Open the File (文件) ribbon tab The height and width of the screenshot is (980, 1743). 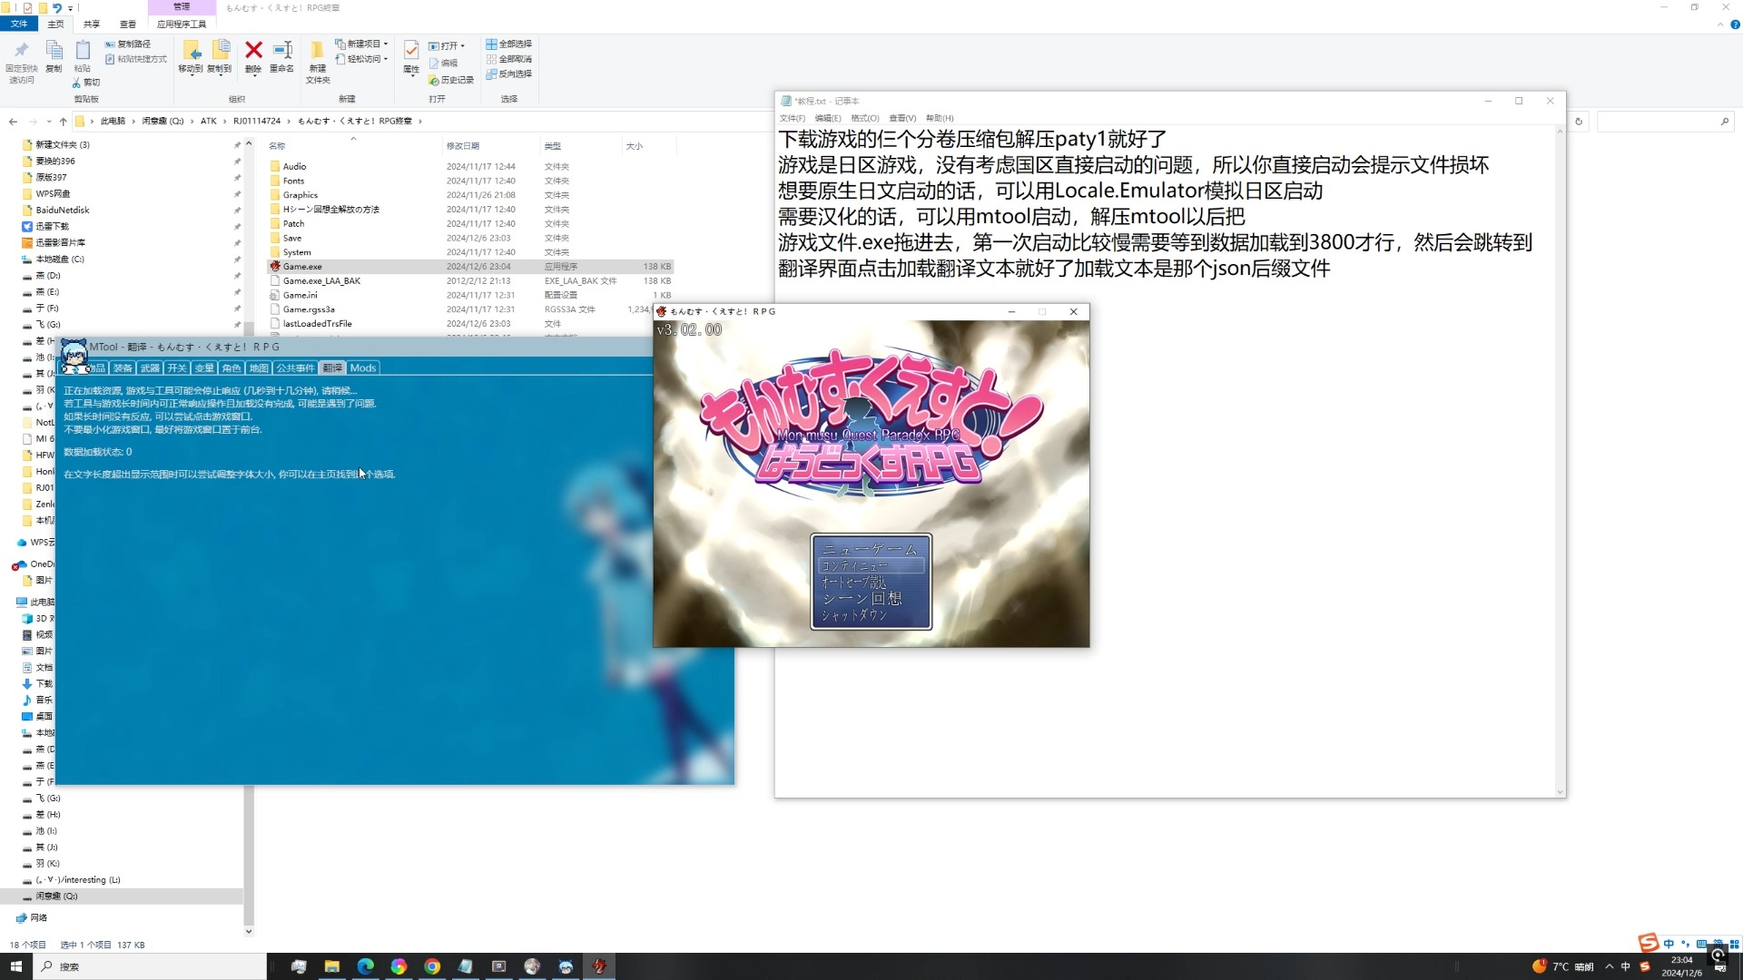click(19, 24)
